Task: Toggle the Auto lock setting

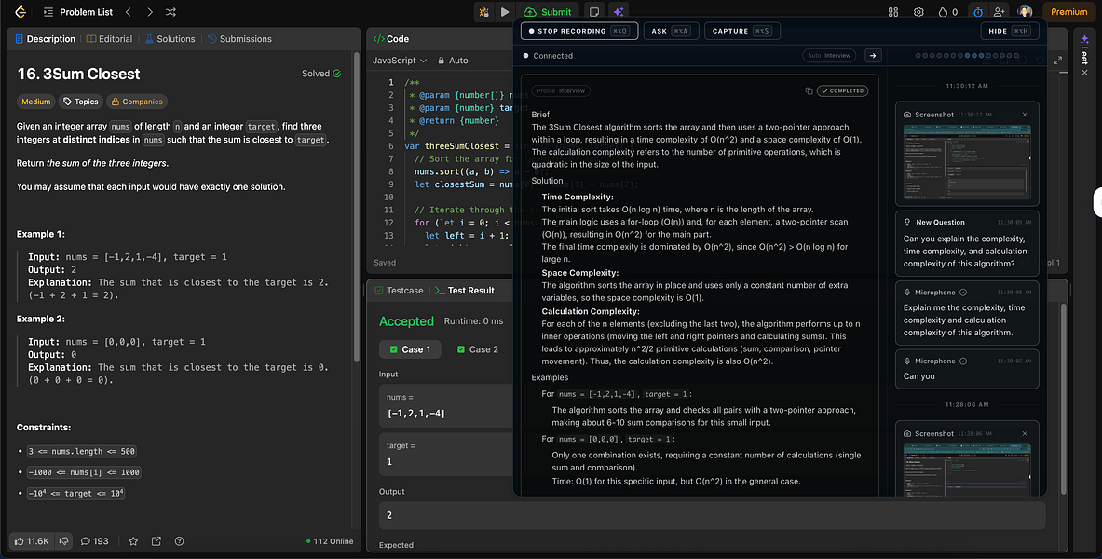Action: (453, 61)
